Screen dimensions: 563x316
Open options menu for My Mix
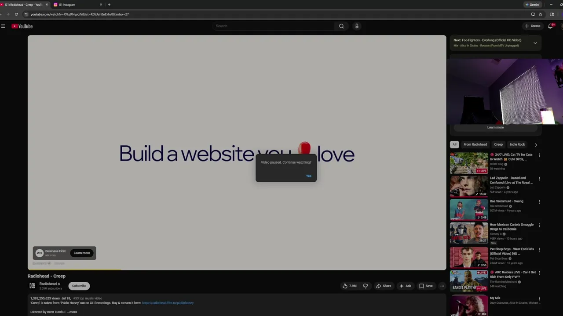[539, 298]
